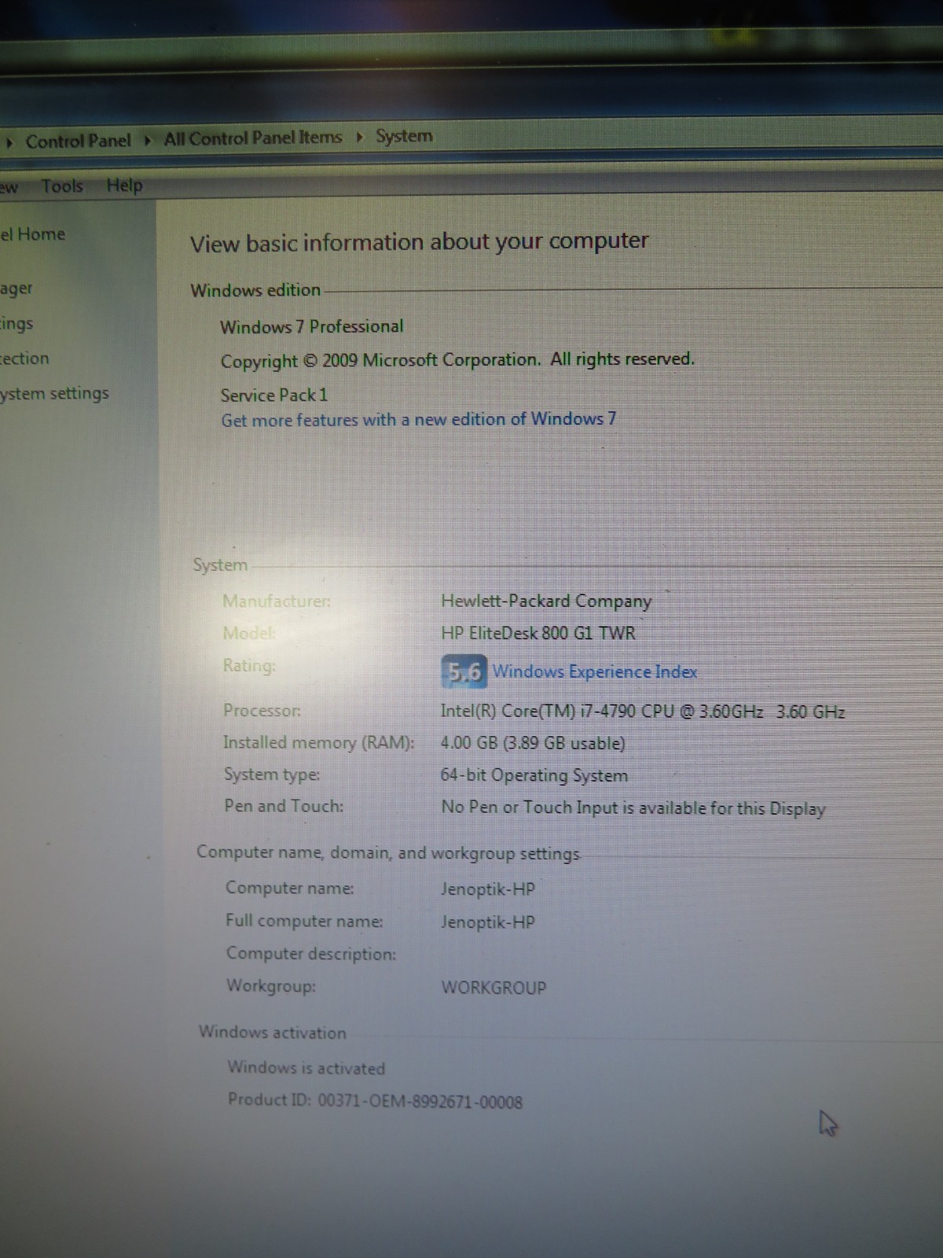Open System protection in left pane
This screenshot has height=1258, width=943.
coord(24,359)
